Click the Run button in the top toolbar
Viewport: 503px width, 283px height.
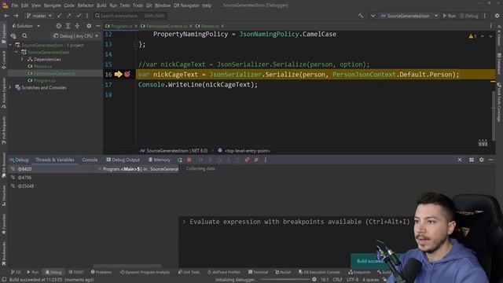tap(449, 16)
